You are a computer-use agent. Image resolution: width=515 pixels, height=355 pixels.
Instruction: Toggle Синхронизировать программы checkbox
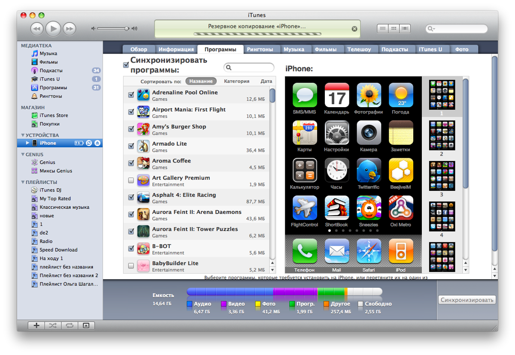click(x=126, y=65)
